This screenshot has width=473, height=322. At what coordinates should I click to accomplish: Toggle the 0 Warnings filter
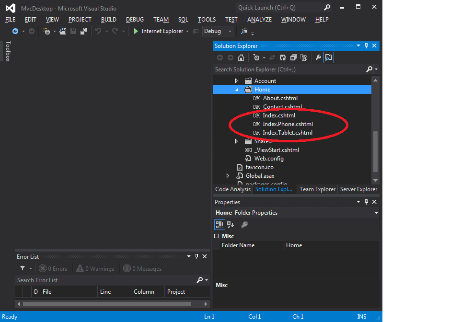click(95, 269)
